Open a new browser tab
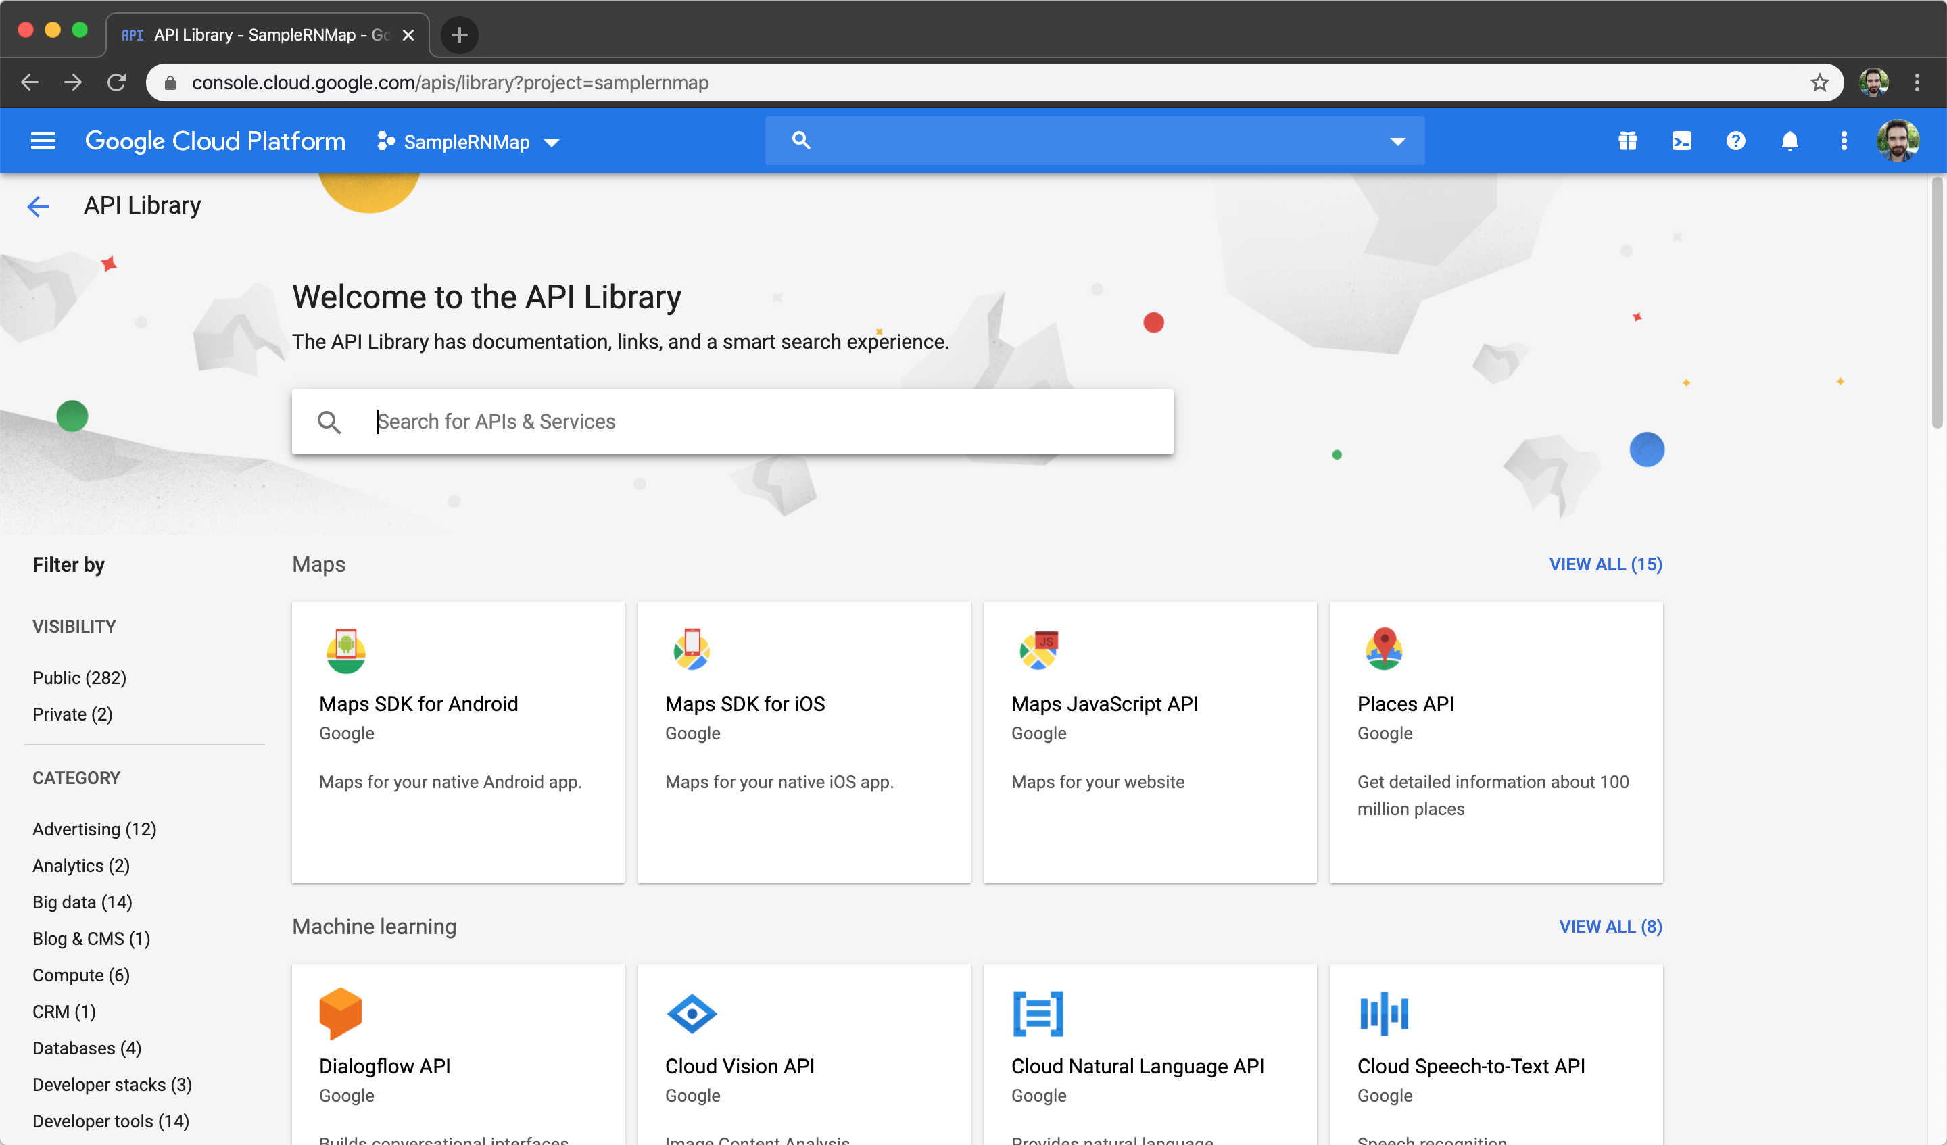Image resolution: width=1947 pixels, height=1145 pixels. pyautogui.click(x=459, y=34)
